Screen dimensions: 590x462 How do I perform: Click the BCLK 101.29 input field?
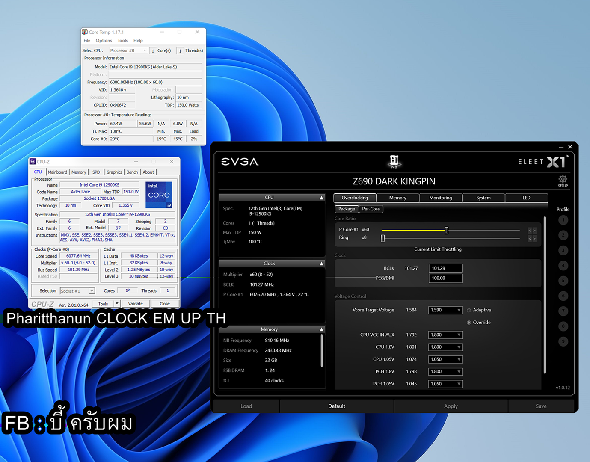pyautogui.click(x=445, y=268)
